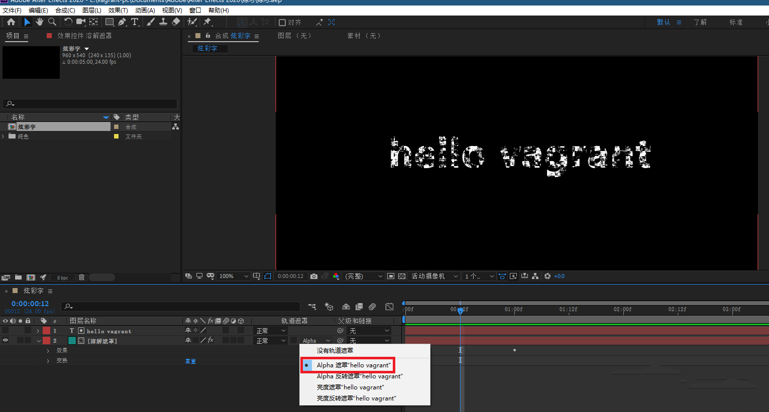Click the reset exposure icon

coord(547,277)
